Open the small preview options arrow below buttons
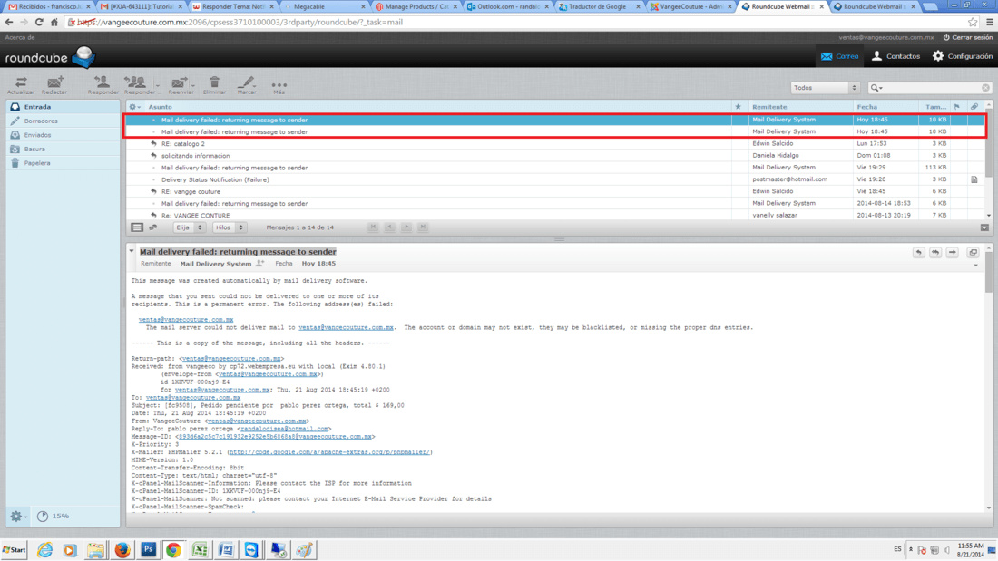The width and height of the screenshot is (998, 561). click(x=975, y=266)
